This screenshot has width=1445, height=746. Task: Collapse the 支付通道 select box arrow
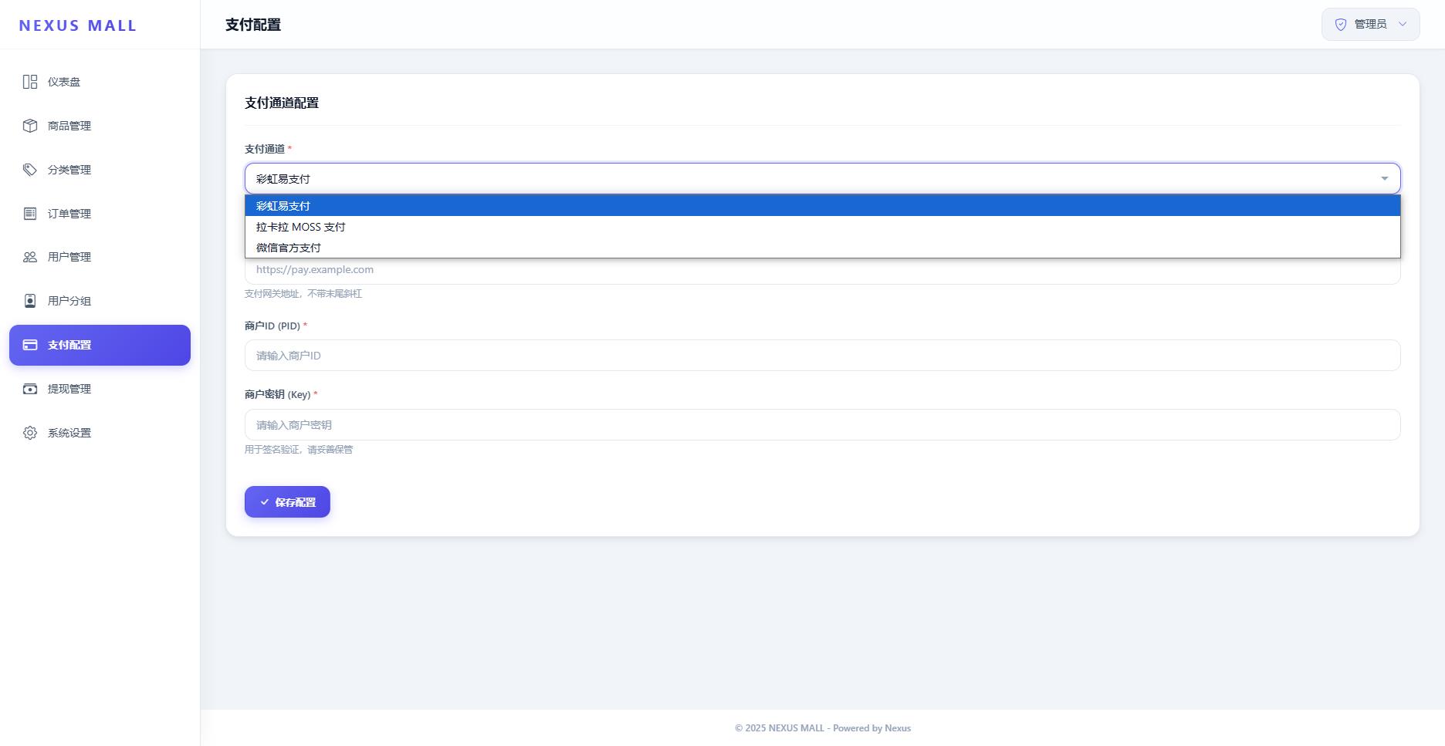pos(1384,179)
